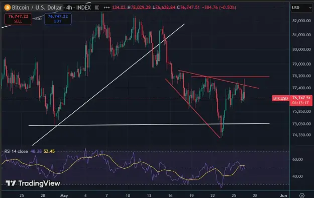
Task: Open chart settings gear on time axis
Action: (x=302, y=195)
